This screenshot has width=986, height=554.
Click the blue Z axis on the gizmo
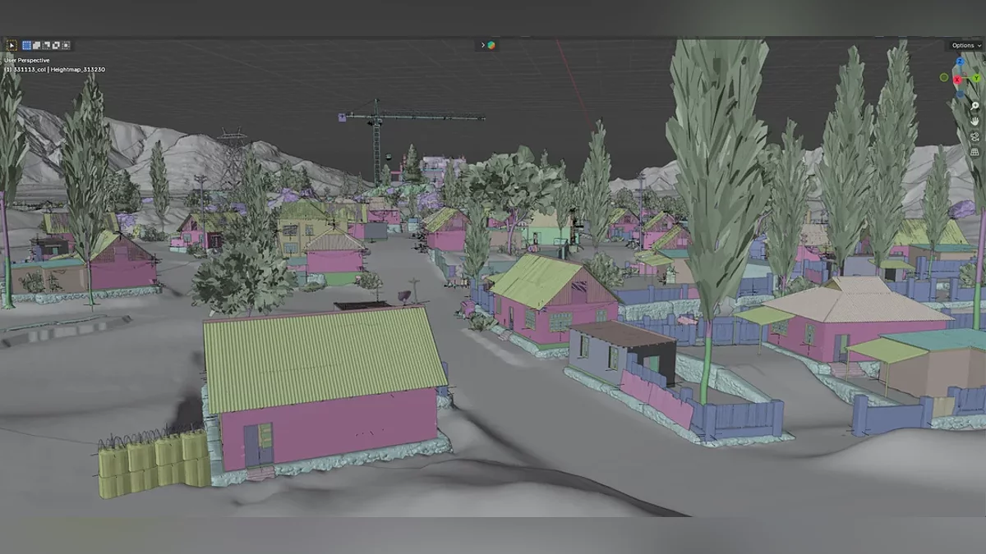(959, 62)
